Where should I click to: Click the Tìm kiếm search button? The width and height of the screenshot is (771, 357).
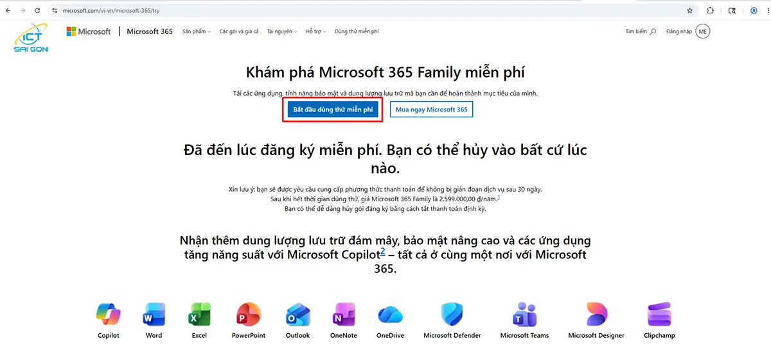click(641, 31)
